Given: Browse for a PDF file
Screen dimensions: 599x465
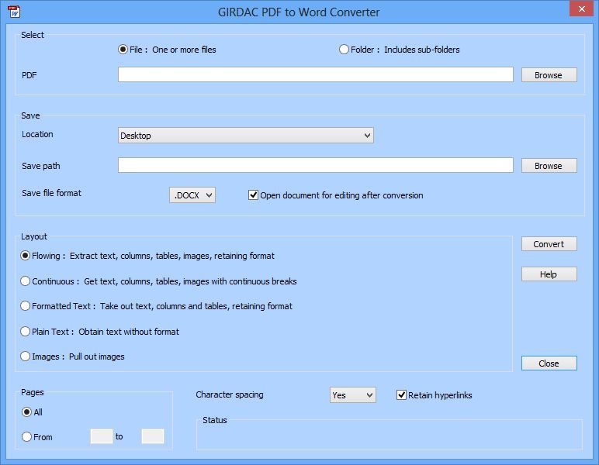Looking at the screenshot, I should click(x=549, y=75).
